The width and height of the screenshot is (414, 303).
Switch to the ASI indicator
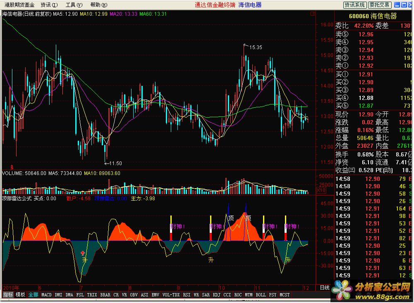click(144, 295)
